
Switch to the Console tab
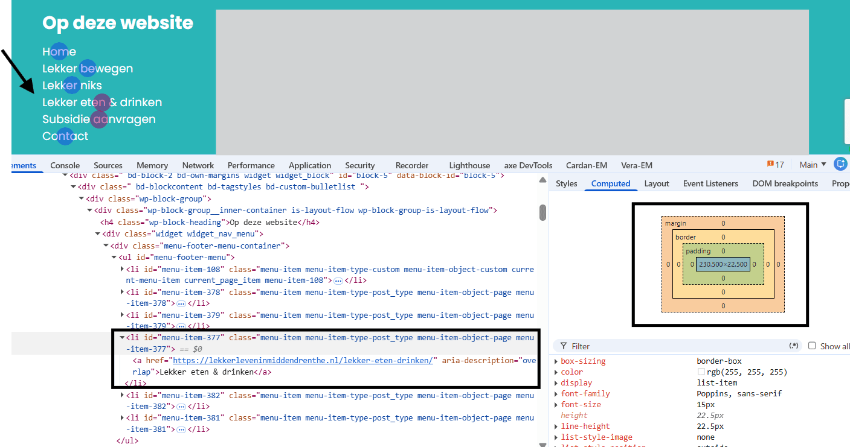(x=65, y=165)
